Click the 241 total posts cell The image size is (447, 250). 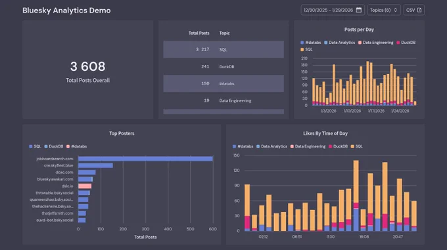click(205, 66)
